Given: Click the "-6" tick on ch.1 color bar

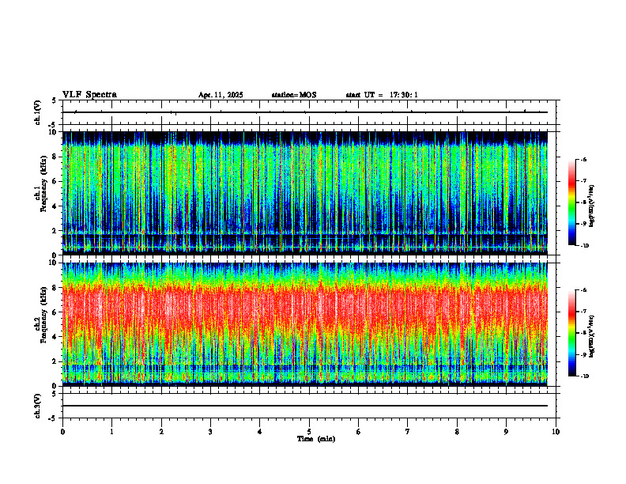Looking at the screenshot, I should coord(583,159).
